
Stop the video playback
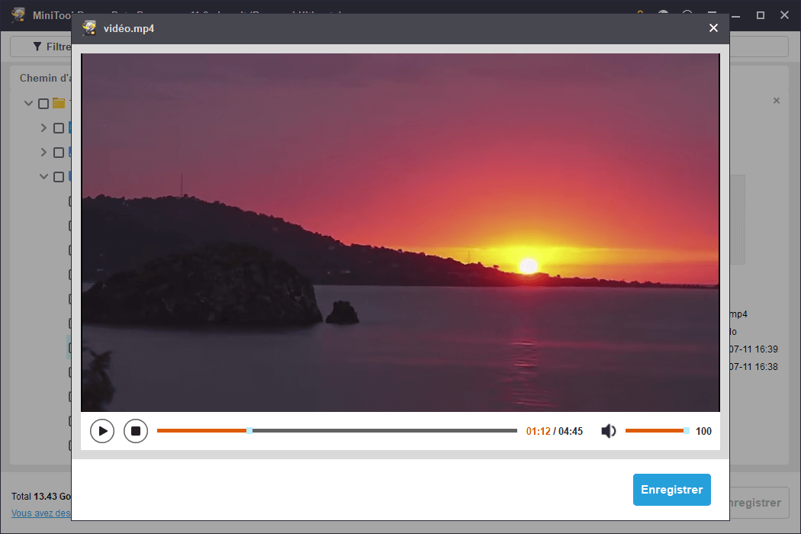(136, 431)
